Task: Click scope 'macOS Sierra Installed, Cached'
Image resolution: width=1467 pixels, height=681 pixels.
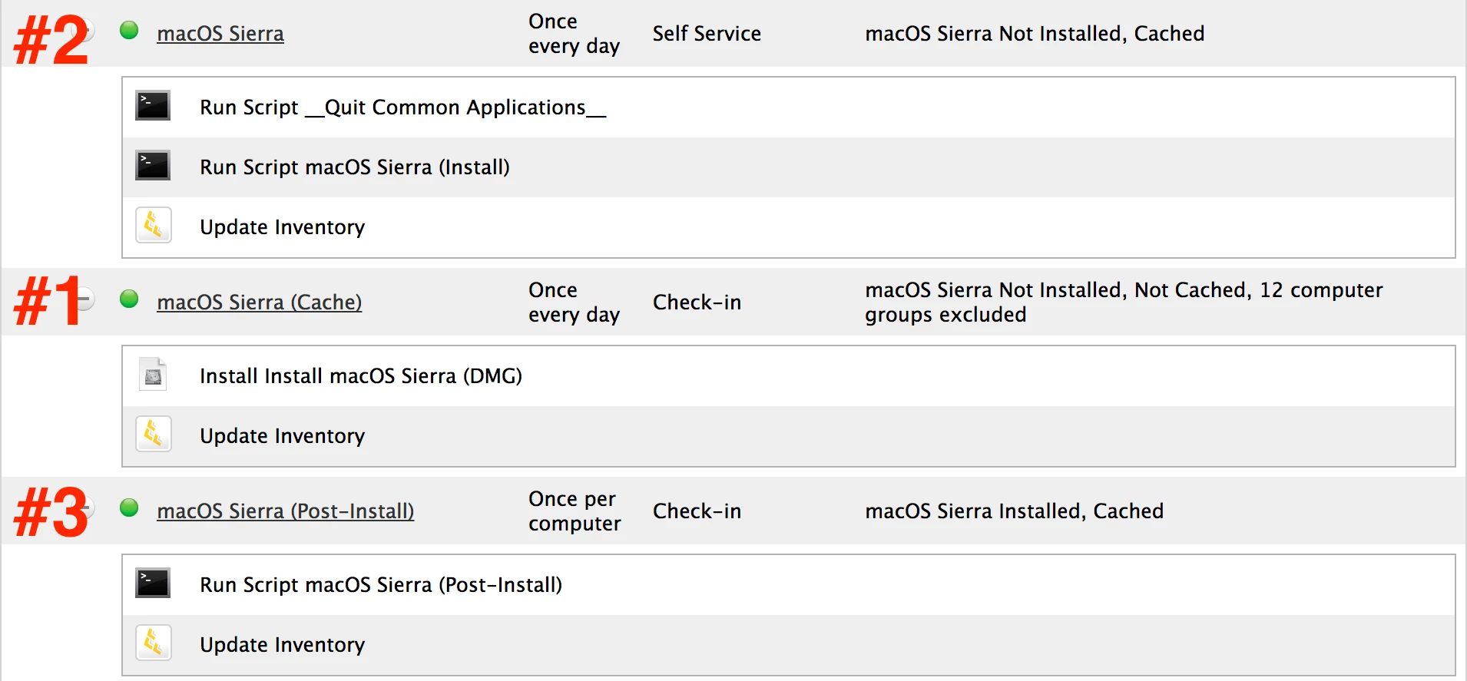Action: [1014, 511]
